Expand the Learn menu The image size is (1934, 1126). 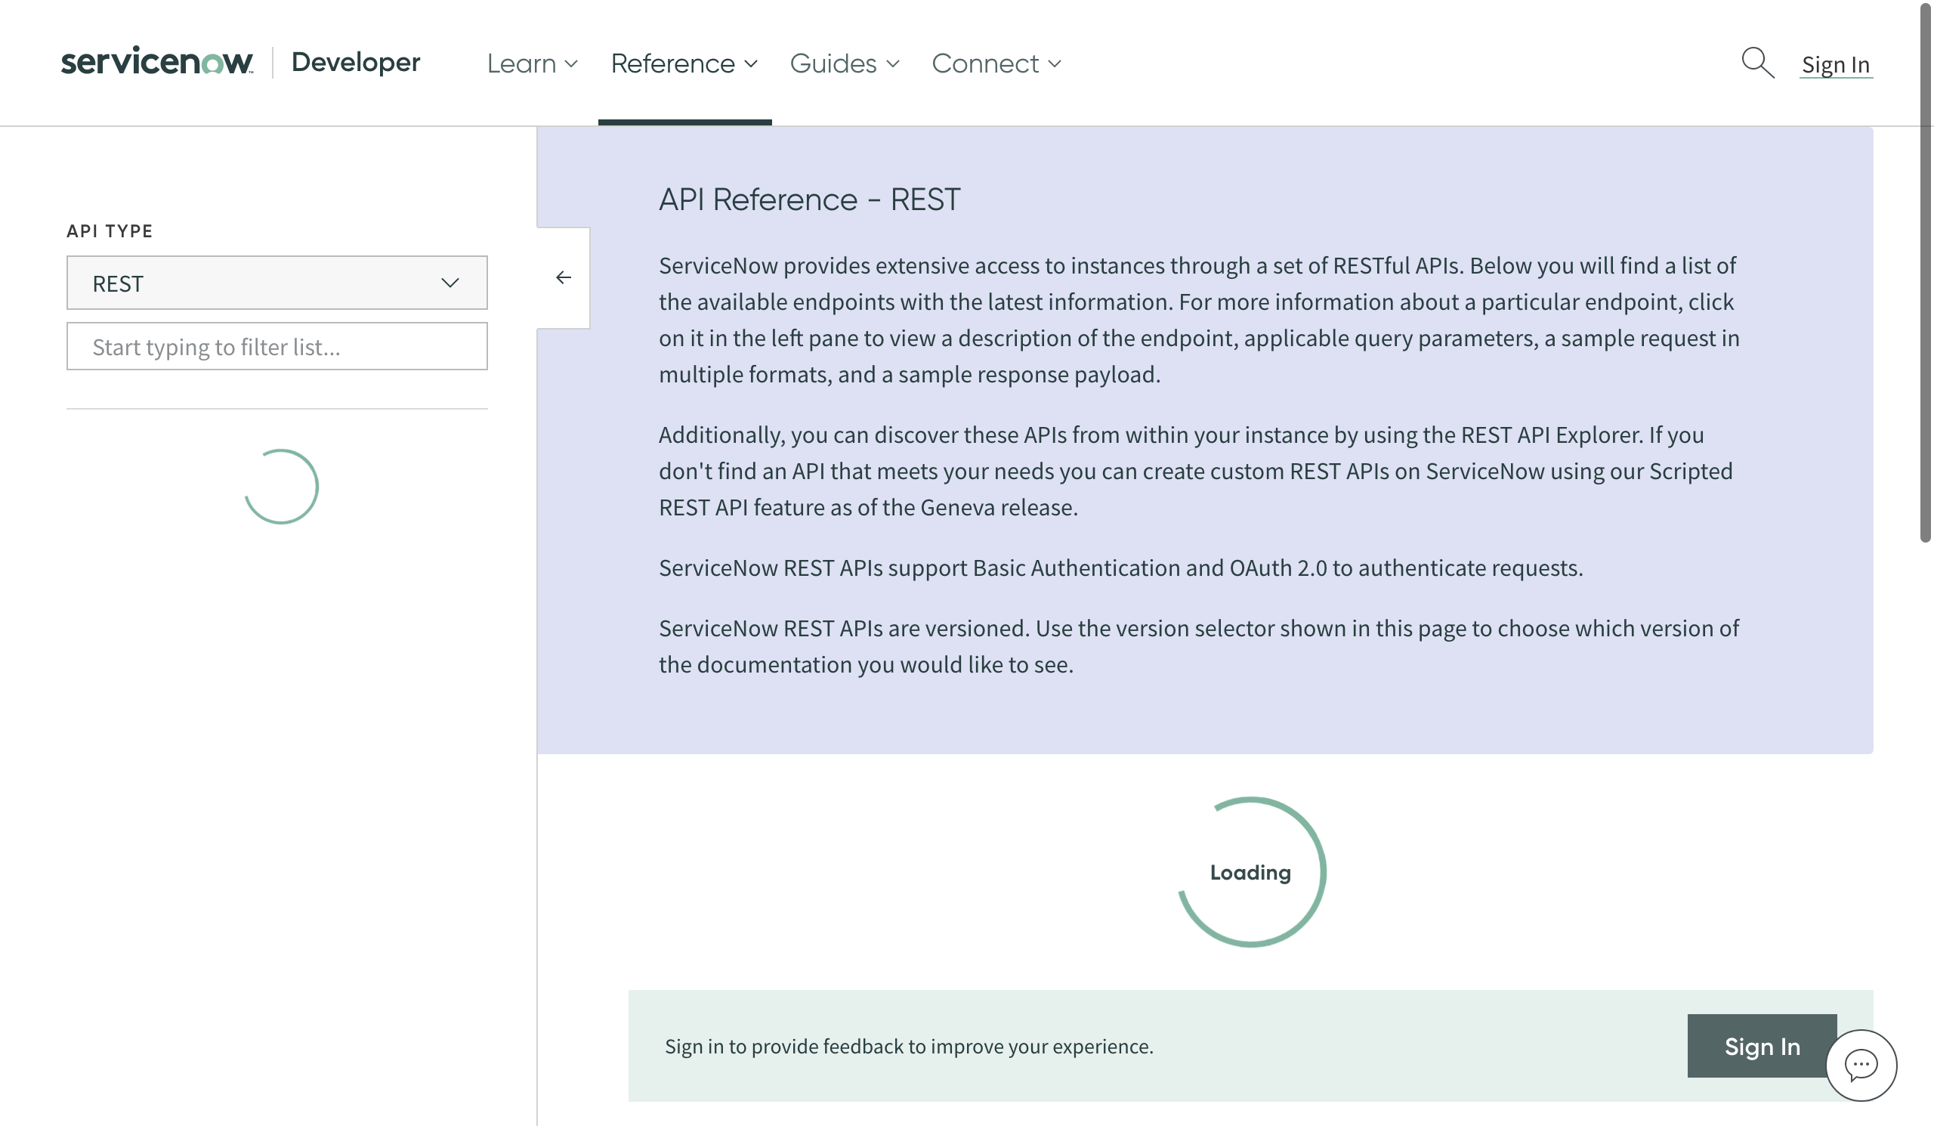(x=532, y=63)
